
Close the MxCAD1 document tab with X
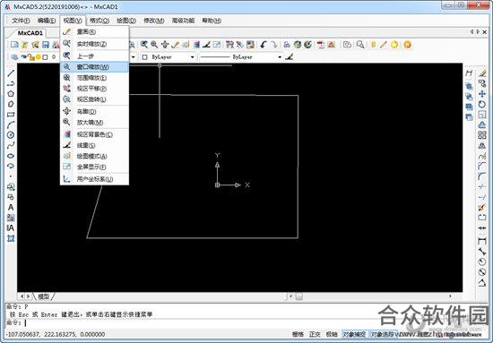(485, 31)
